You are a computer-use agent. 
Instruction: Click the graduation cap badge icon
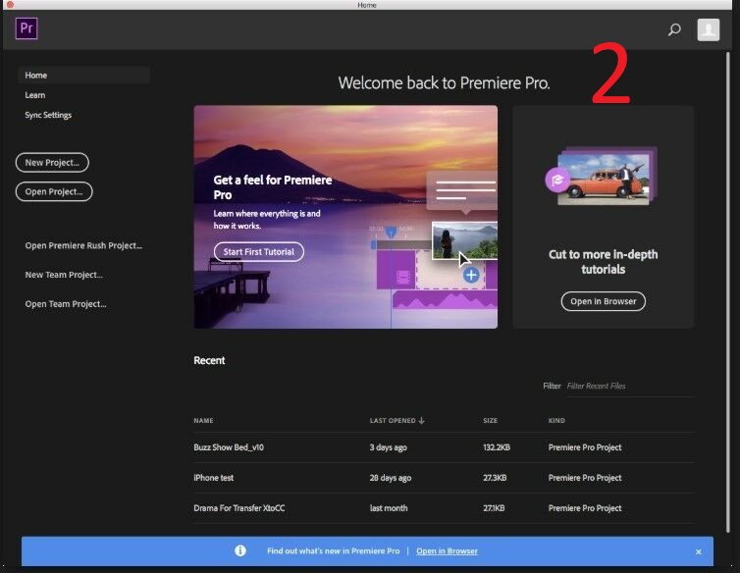(x=557, y=180)
